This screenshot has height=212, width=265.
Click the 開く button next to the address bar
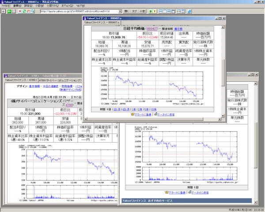tap(126, 11)
